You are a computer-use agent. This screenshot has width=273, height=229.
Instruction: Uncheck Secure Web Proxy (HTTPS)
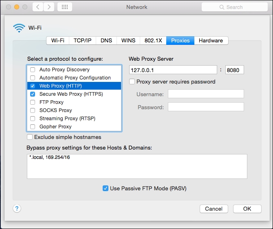pyautogui.click(x=33, y=94)
